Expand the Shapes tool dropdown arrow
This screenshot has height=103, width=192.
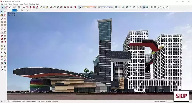tap(21, 7)
